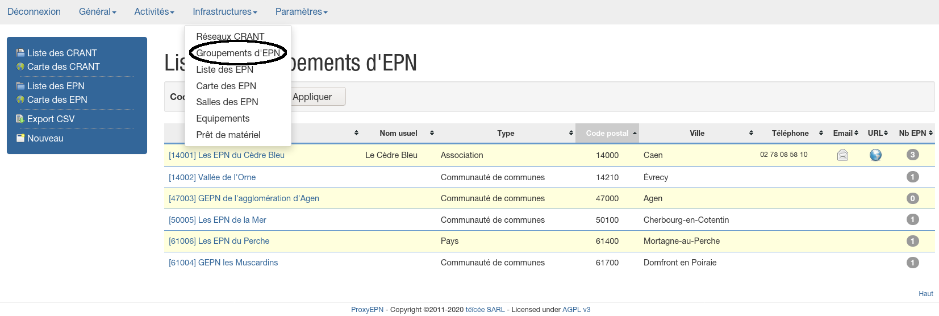Click the Carte des CRANT globe icon
The height and width of the screenshot is (316, 939).
(20, 66)
